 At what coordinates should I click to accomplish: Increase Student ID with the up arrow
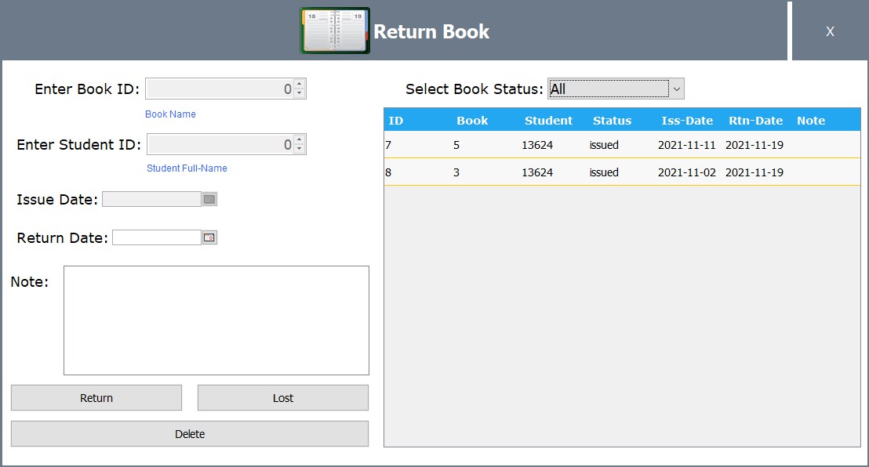pyautogui.click(x=300, y=139)
